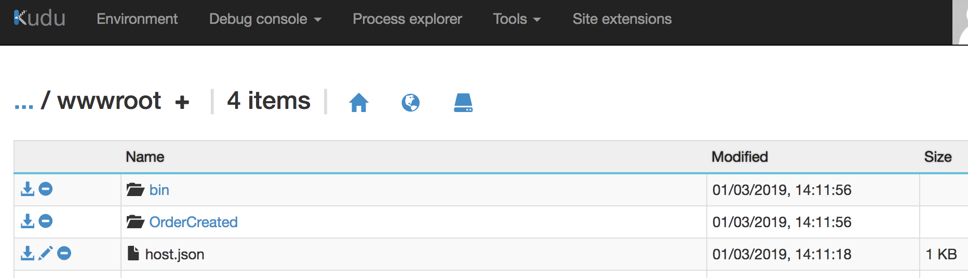This screenshot has width=968, height=278.
Task: Click the Kudu logo
Action: [x=39, y=19]
